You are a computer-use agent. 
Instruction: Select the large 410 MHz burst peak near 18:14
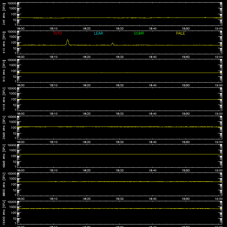click(x=68, y=42)
